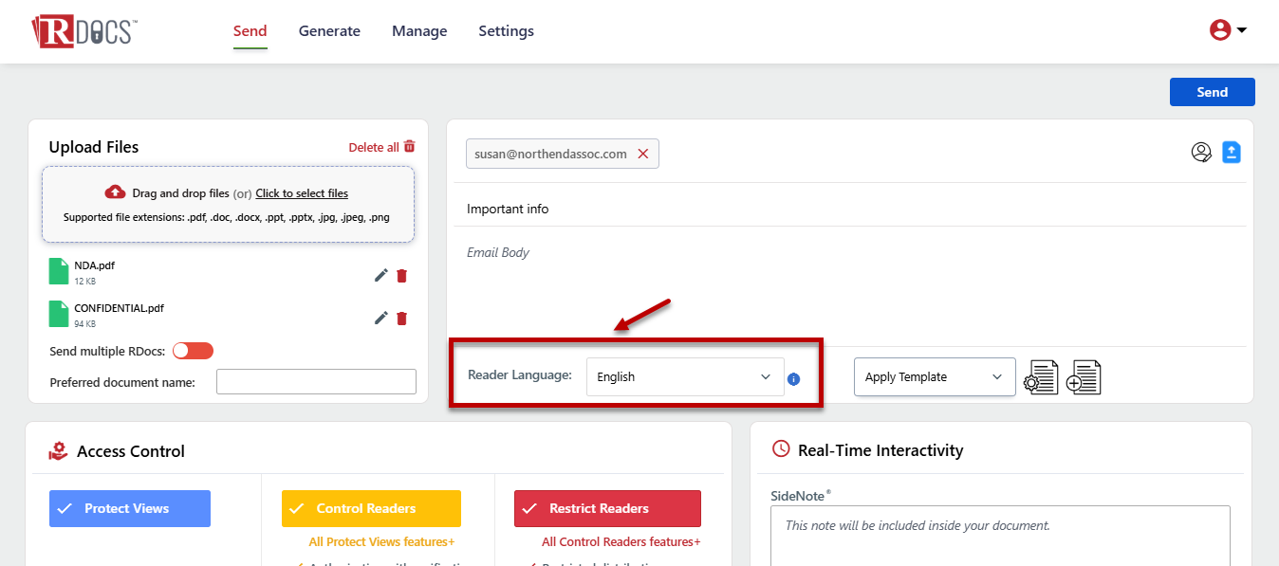
Task: Open the Reader Language dropdown
Action: point(684,376)
